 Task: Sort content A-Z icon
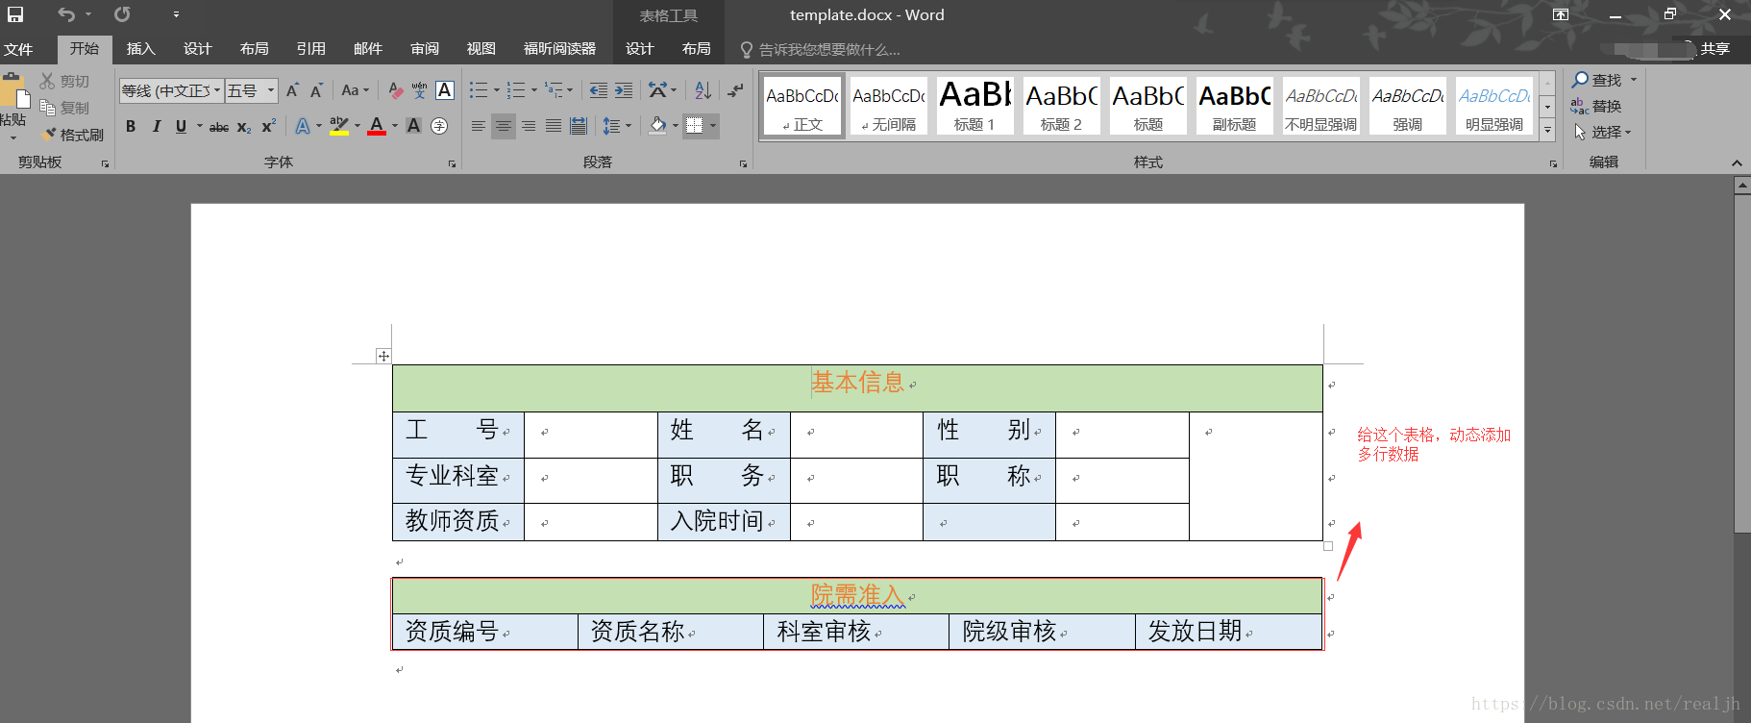[703, 90]
